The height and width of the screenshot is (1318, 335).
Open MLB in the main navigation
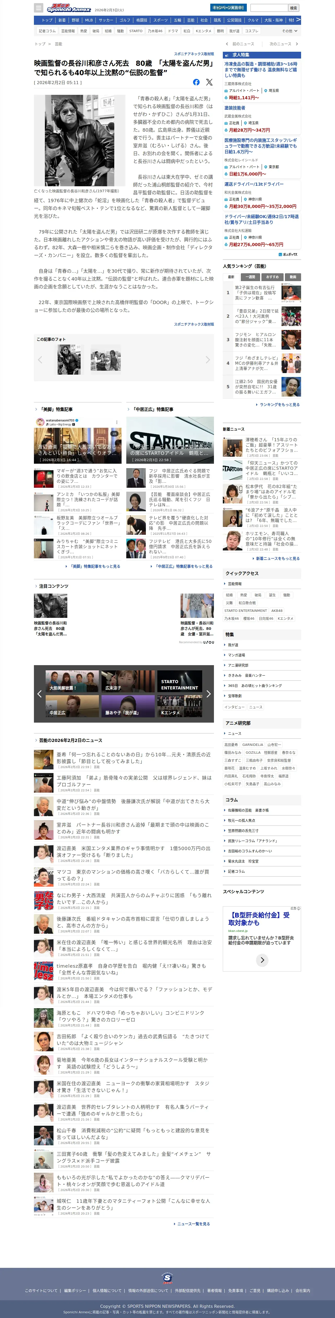(89, 20)
